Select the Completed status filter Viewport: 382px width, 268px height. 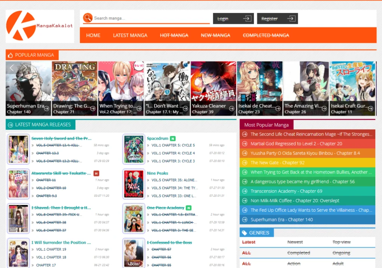(299, 253)
